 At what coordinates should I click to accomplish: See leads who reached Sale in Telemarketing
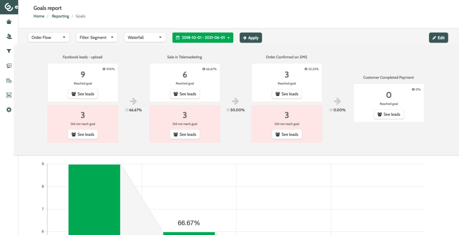tap(185, 94)
